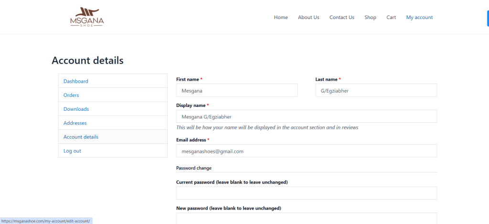
Task: Open the Dashboard sidebar link
Action: 76,81
